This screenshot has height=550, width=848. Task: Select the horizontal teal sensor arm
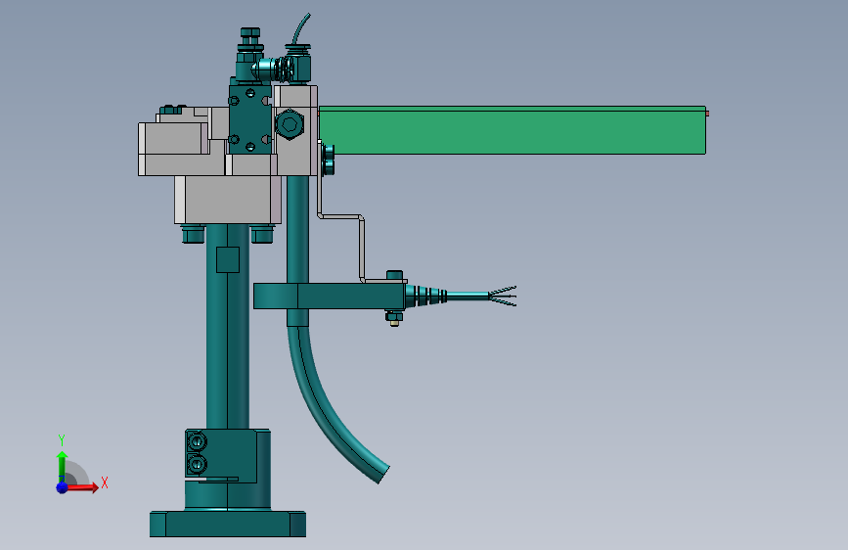click(x=330, y=297)
